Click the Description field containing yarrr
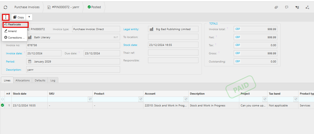The width and height of the screenshot is (314, 134). (73, 70)
